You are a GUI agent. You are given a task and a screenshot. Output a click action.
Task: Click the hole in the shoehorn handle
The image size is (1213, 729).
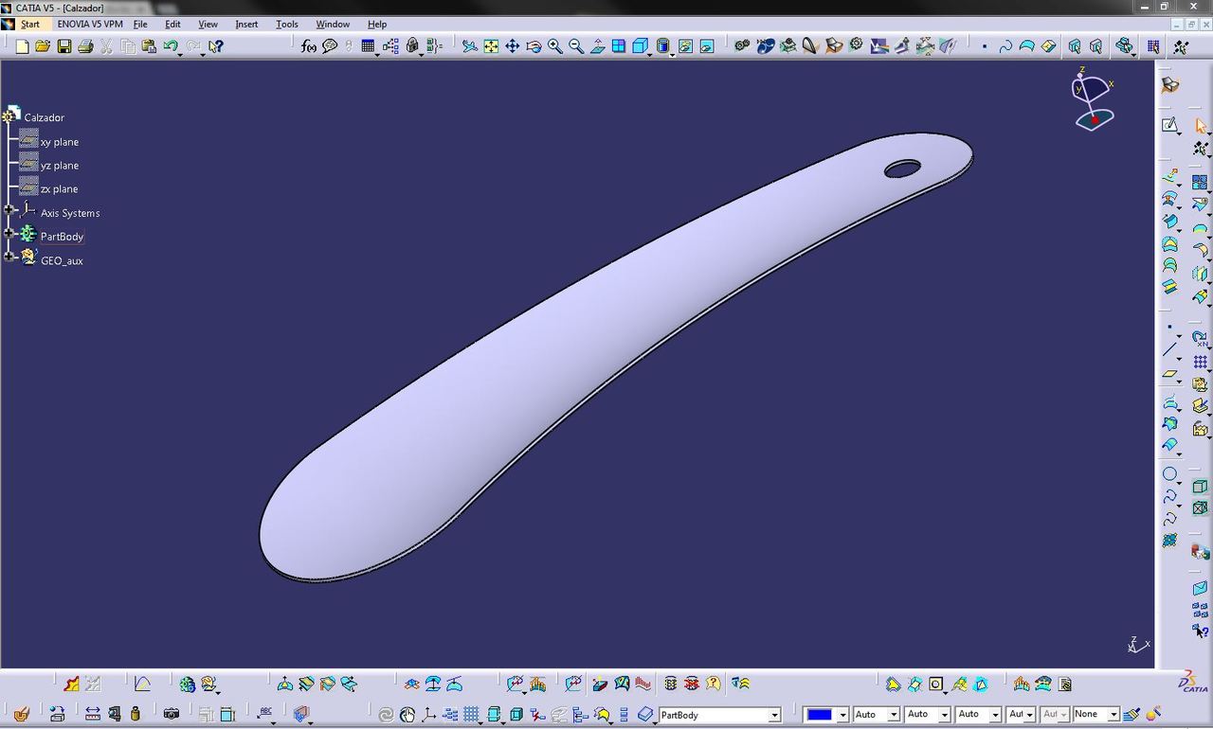tap(902, 169)
